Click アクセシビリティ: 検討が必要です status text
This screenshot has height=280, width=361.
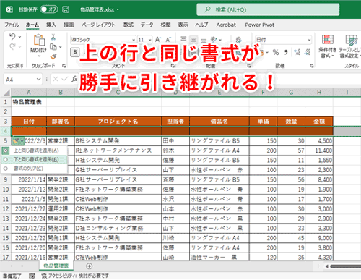[x=75, y=276]
